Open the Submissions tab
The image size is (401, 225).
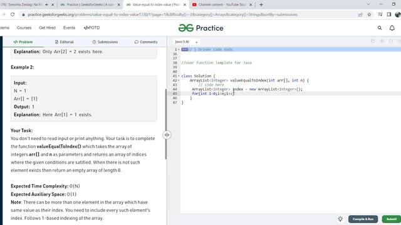pos(105,42)
